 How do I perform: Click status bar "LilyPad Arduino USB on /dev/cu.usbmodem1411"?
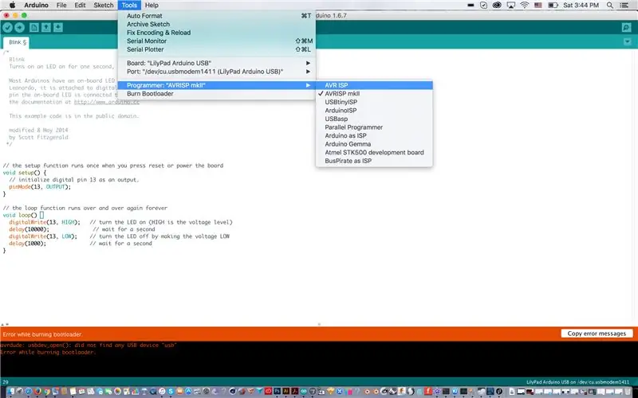[x=578, y=382]
